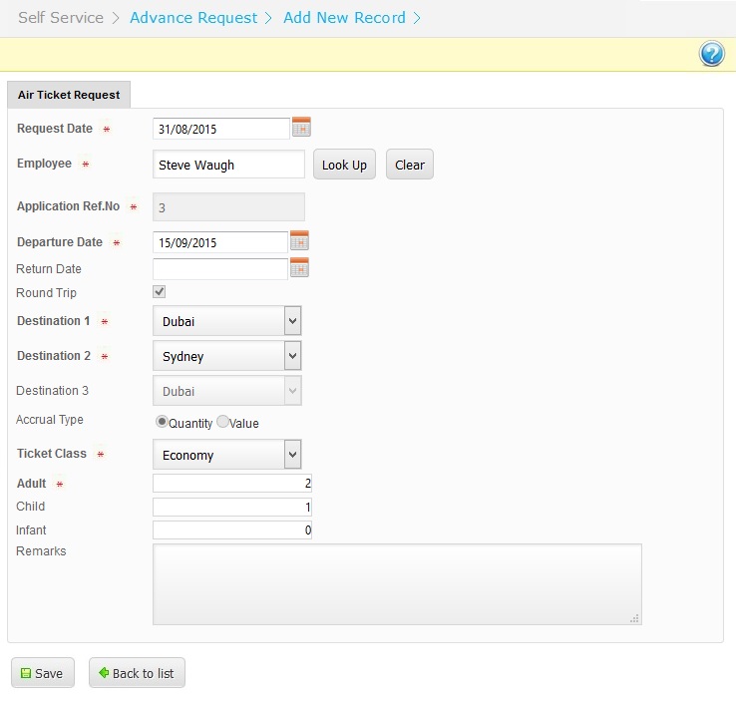Click the Accrual Type label
Viewport: 736px width, 703px height.
coord(50,420)
